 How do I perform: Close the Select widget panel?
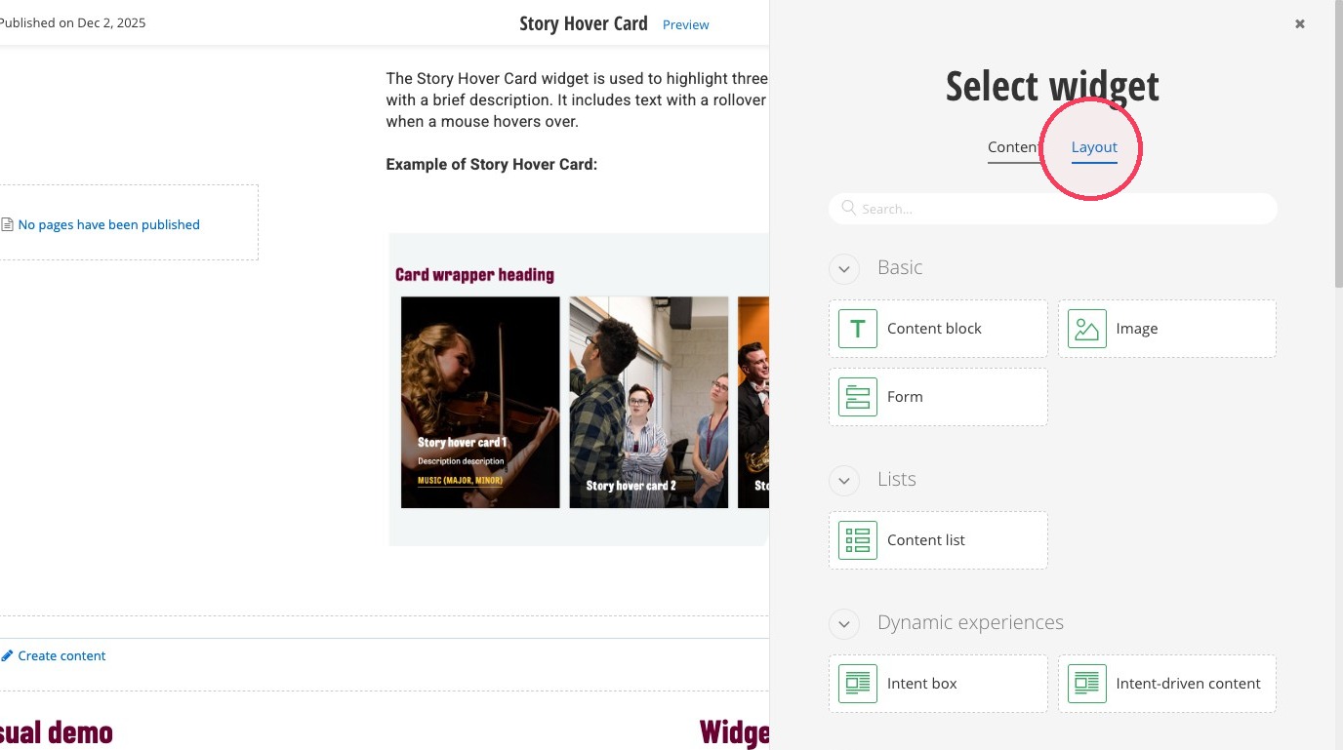tap(1300, 24)
